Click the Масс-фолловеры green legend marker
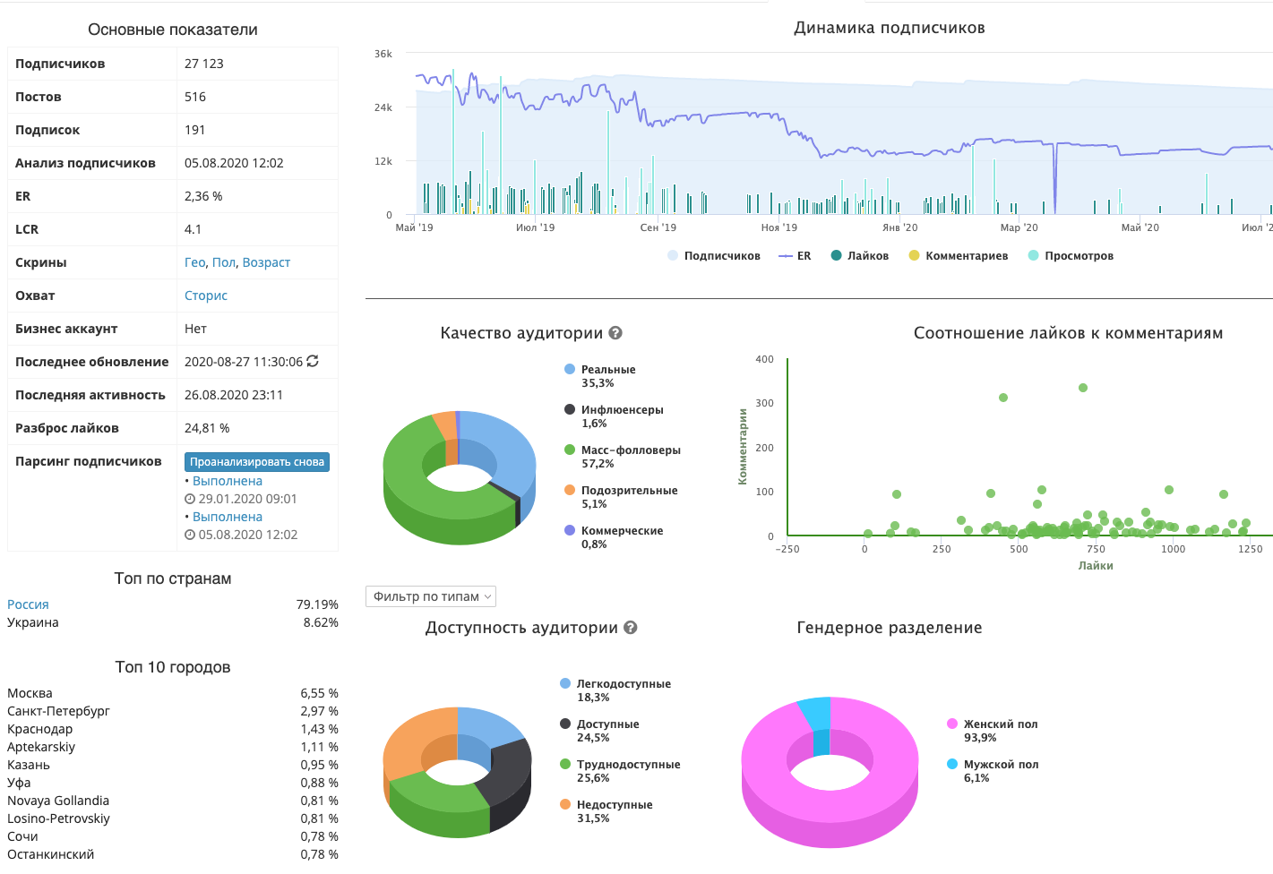Screen dimensions: 1273x874 [x=570, y=450]
